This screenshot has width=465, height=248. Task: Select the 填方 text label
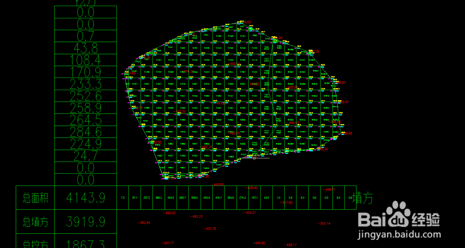pyautogui.click(x=363, y=198)
